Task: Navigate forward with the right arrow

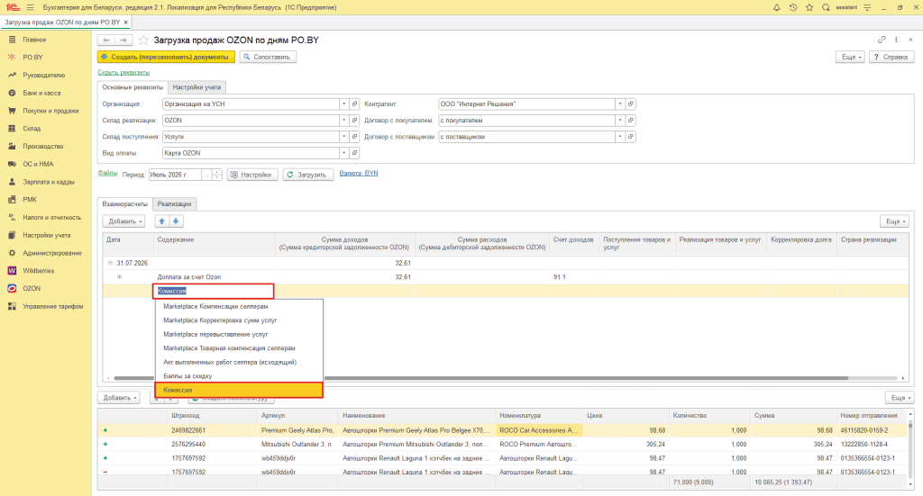Action: 123,40
